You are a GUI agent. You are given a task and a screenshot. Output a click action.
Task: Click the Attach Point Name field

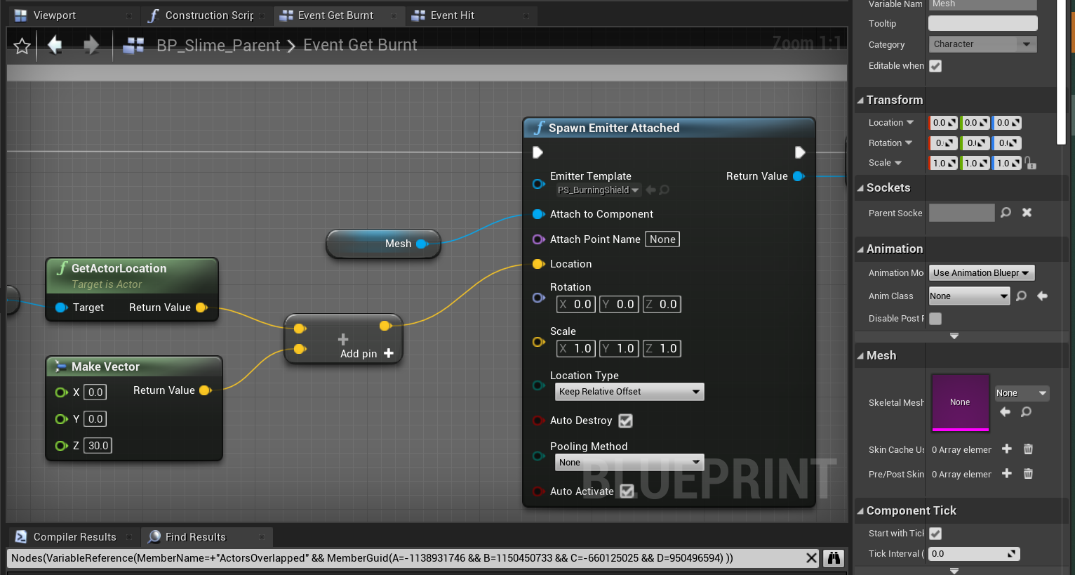[662, 239]
